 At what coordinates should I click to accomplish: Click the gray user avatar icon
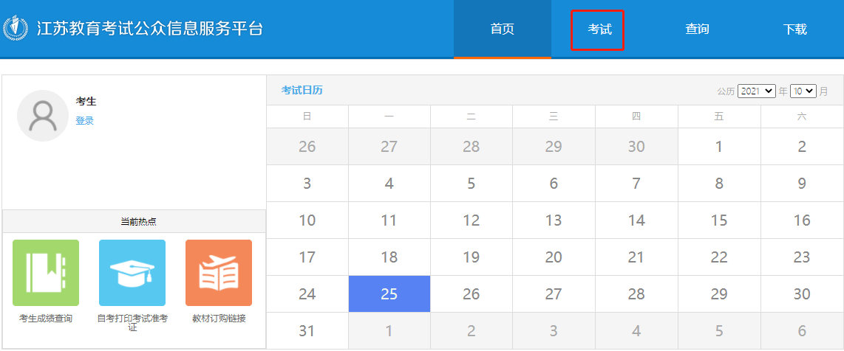click(43, 116)
